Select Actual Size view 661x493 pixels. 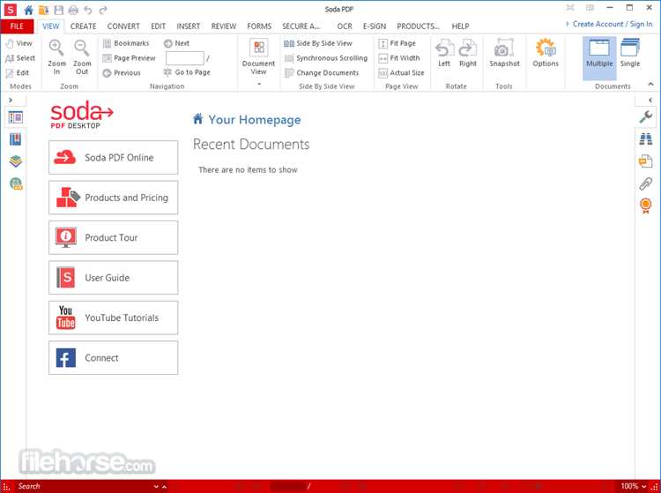tap(401, 72)
